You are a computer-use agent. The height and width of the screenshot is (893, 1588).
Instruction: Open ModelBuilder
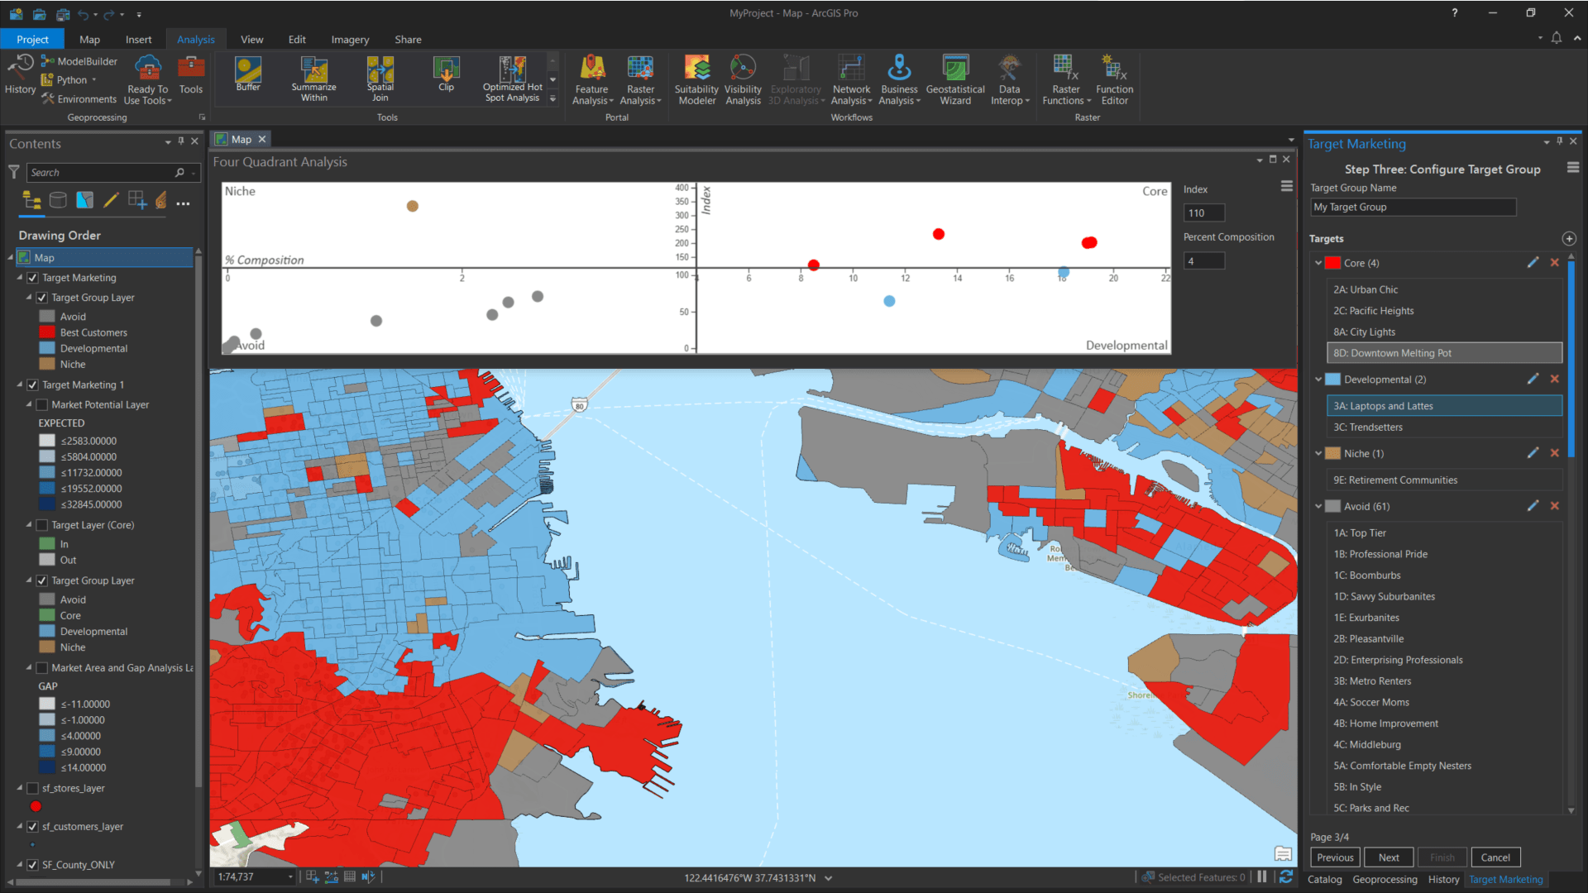[x=79, y=61]
